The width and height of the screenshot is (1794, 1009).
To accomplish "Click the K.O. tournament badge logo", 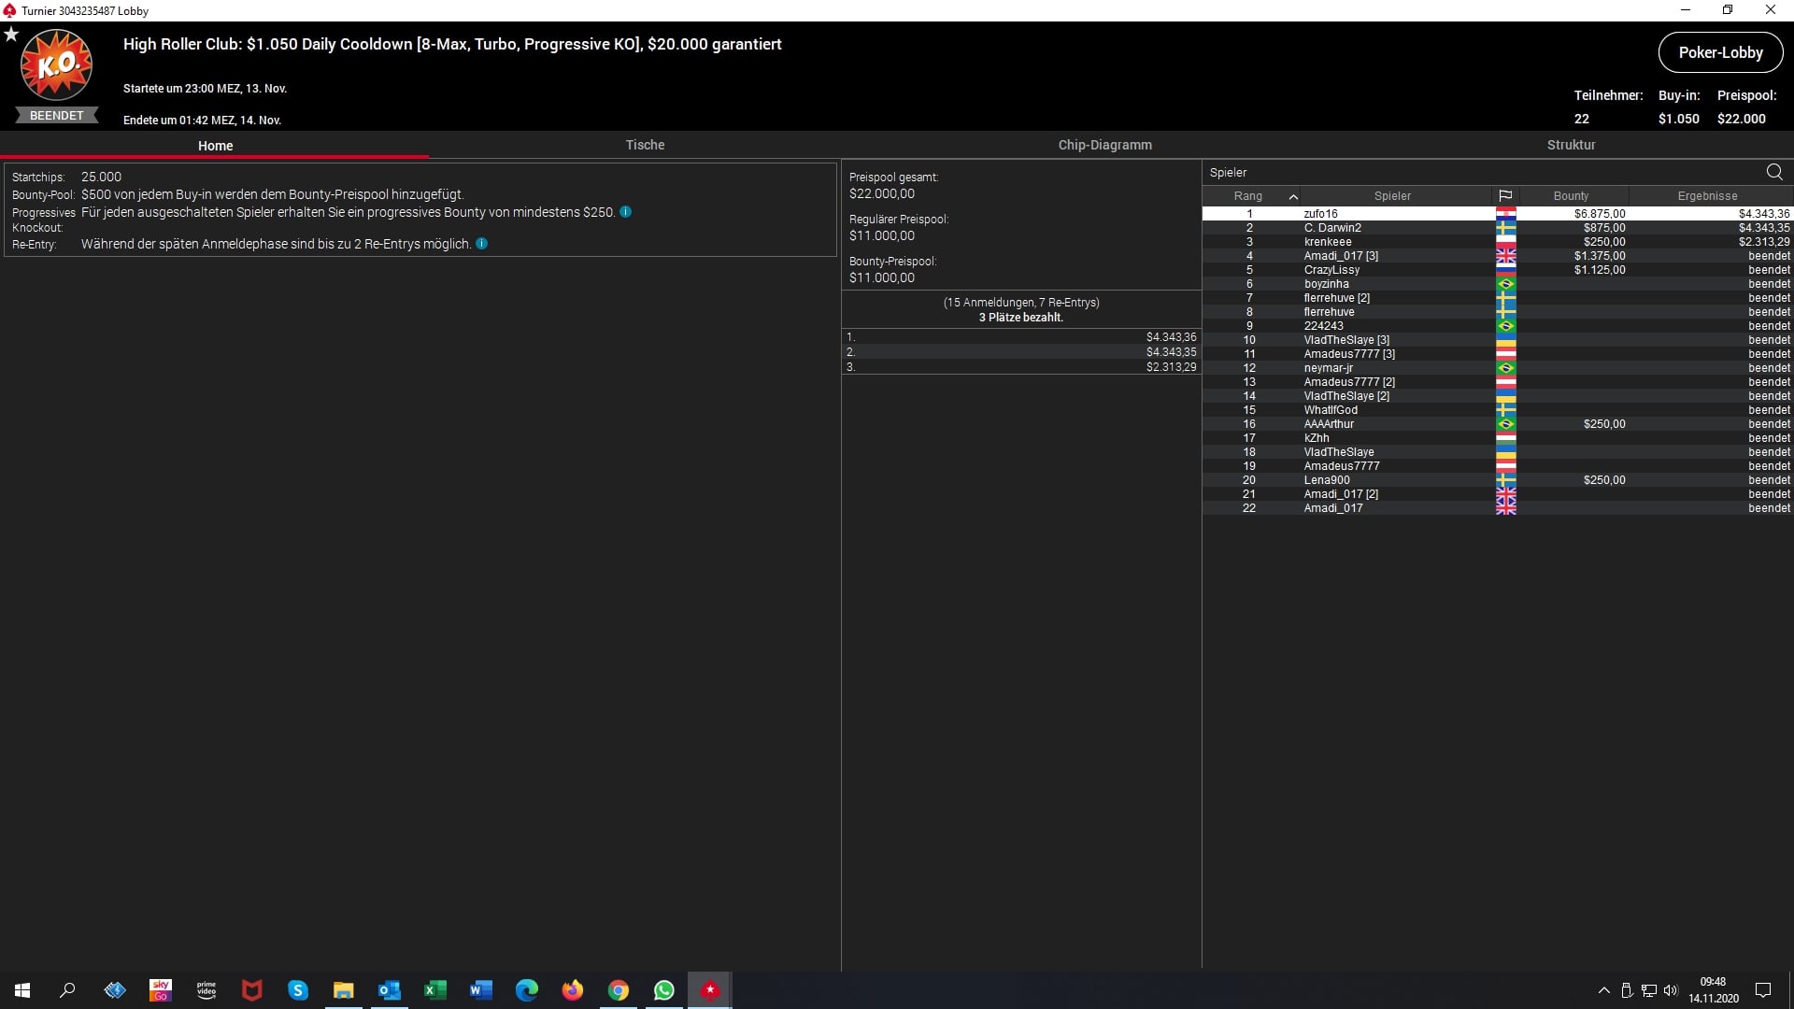I will (56, 65).
